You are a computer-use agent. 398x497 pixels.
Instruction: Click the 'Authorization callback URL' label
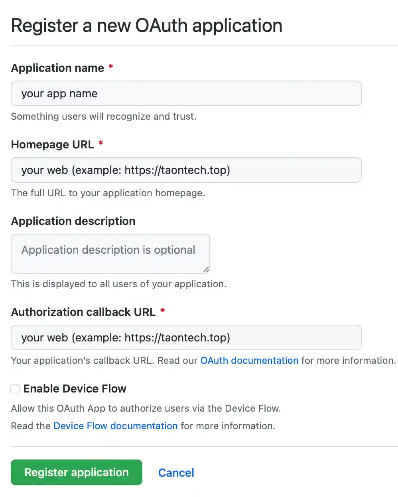[x=83, y=312]
